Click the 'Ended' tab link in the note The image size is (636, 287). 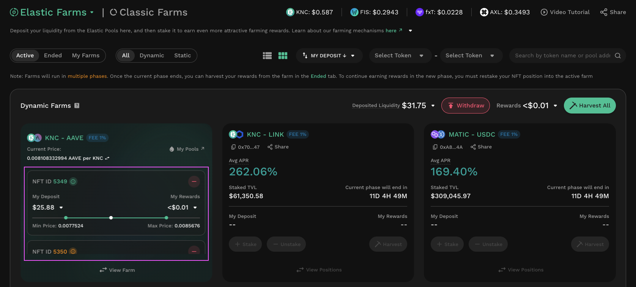tap(318, 76)
